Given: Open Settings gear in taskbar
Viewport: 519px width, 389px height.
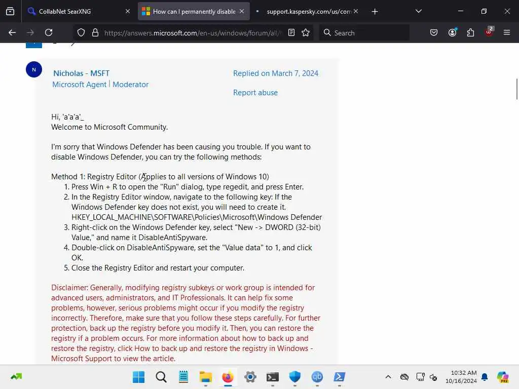Looking at the screenshot, I should pyautogui.click(x=250, y=377).
